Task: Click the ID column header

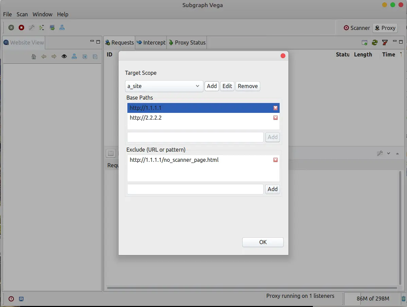Action: click(109, 54)
